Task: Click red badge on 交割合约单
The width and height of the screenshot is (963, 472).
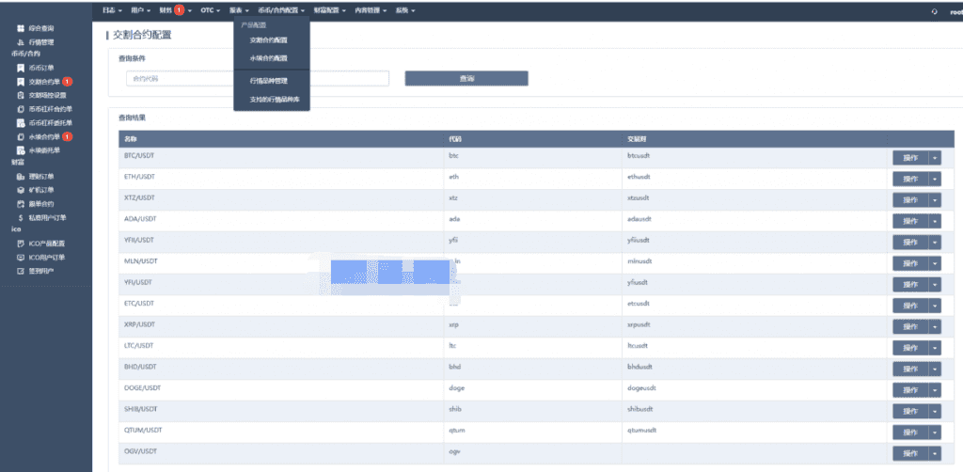Action: coord(67,82)
